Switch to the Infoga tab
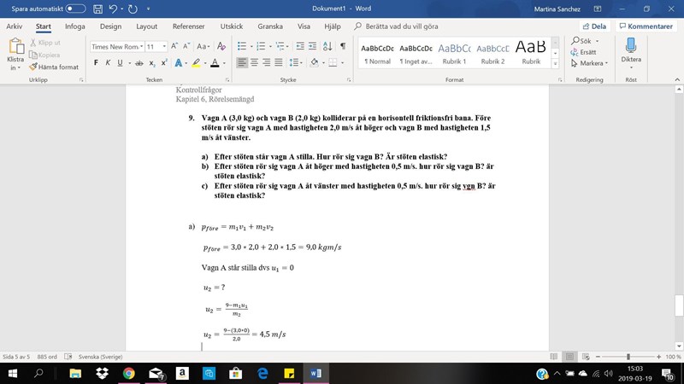This screenshot has height=384, width=684. (x=75, y=26)
